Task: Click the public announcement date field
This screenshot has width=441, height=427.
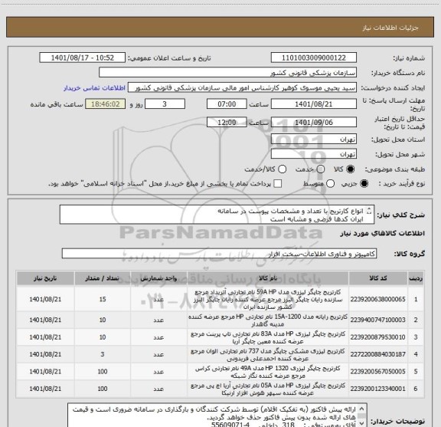Action: coord(83,57)
